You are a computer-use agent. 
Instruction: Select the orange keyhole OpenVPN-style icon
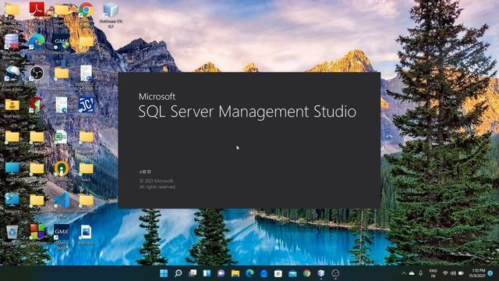(x=62, y=169)
